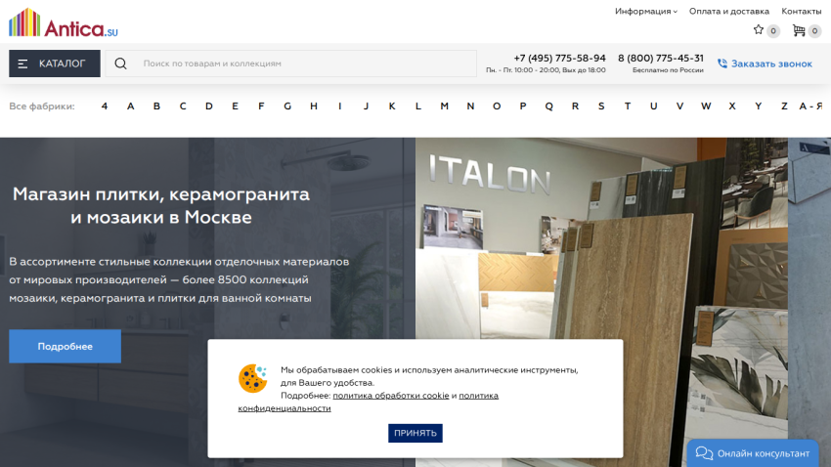831x467 pixels.
Task: Select letter H in factories list
Action: pos(314,106)
